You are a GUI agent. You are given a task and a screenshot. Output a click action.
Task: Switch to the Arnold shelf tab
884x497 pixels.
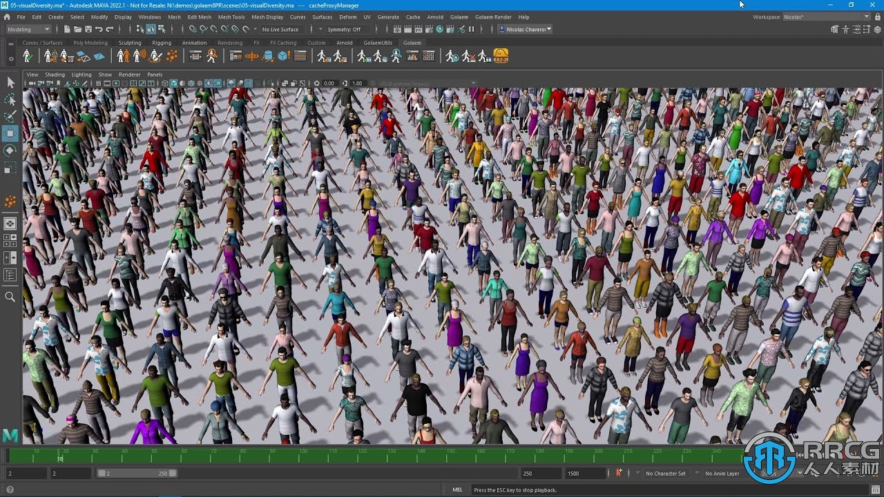[x=344, y=43]
